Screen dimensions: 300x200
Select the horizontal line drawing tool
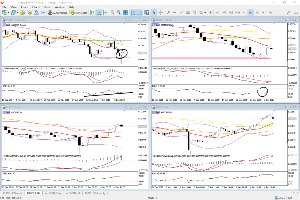175,13
